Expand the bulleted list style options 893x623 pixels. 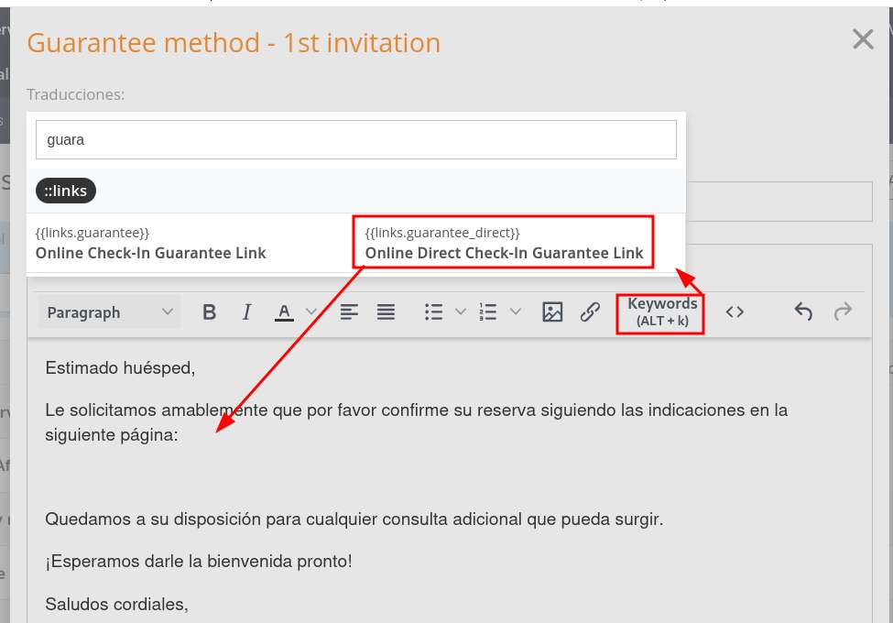coord(461,312)
